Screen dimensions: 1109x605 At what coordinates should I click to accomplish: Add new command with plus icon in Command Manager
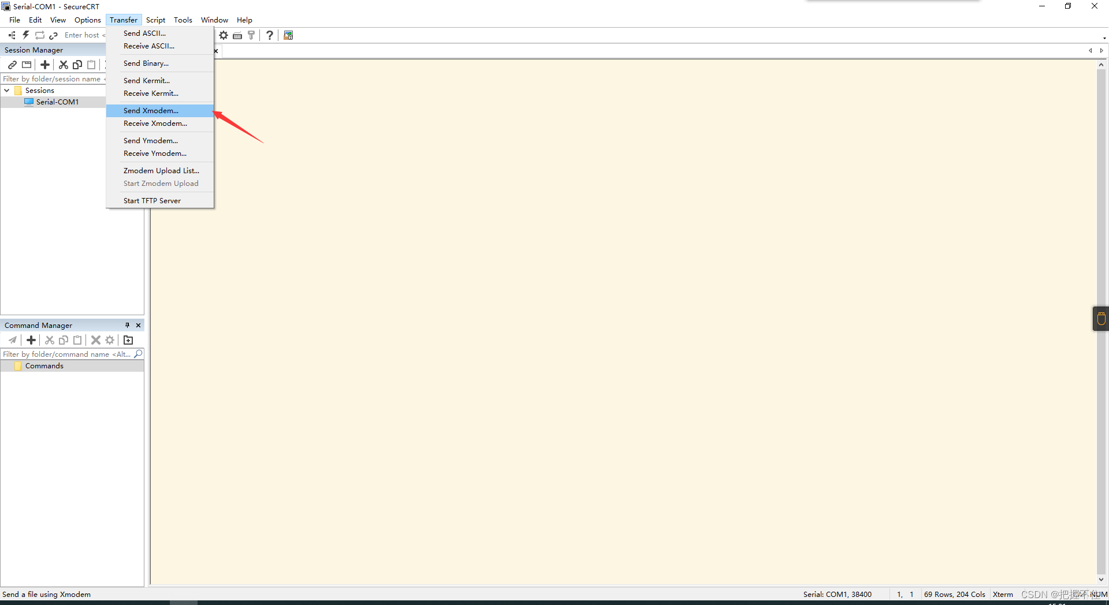(x=31, y=340)
